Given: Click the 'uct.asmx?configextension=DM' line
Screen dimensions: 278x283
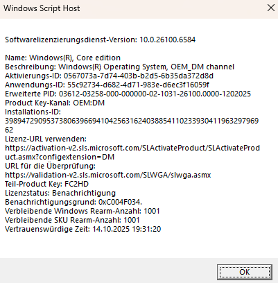Looking at the screenshot, I should click(60, 157).
